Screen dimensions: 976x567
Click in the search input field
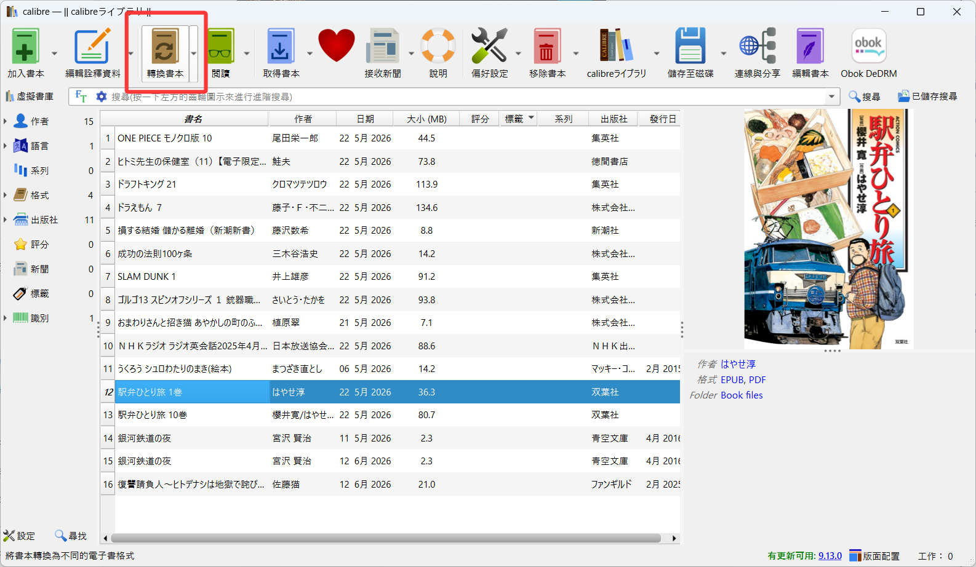pos(466,97)
